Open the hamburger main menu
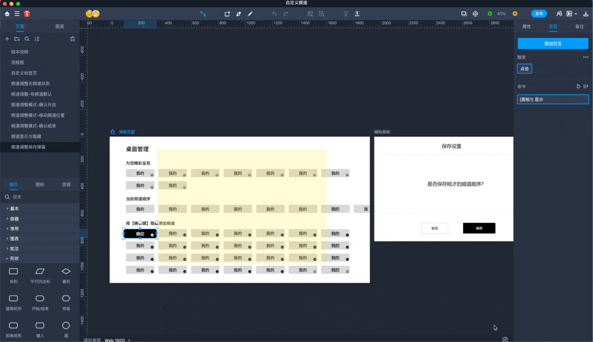Image resolution: width=593 pixels, height=342 pixels. [17, 14]
